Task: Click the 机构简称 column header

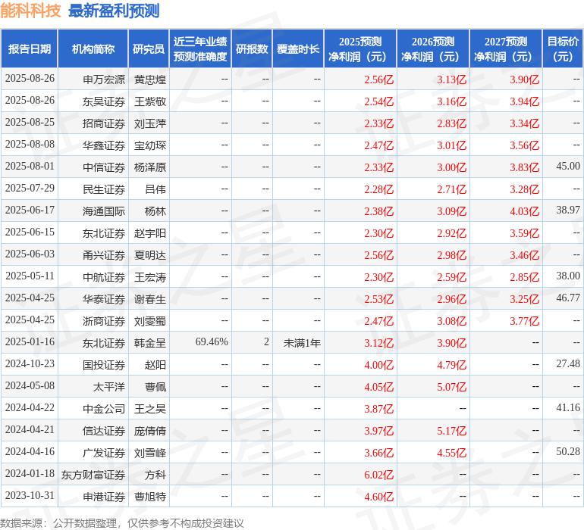Action: [x=93, y=49]
